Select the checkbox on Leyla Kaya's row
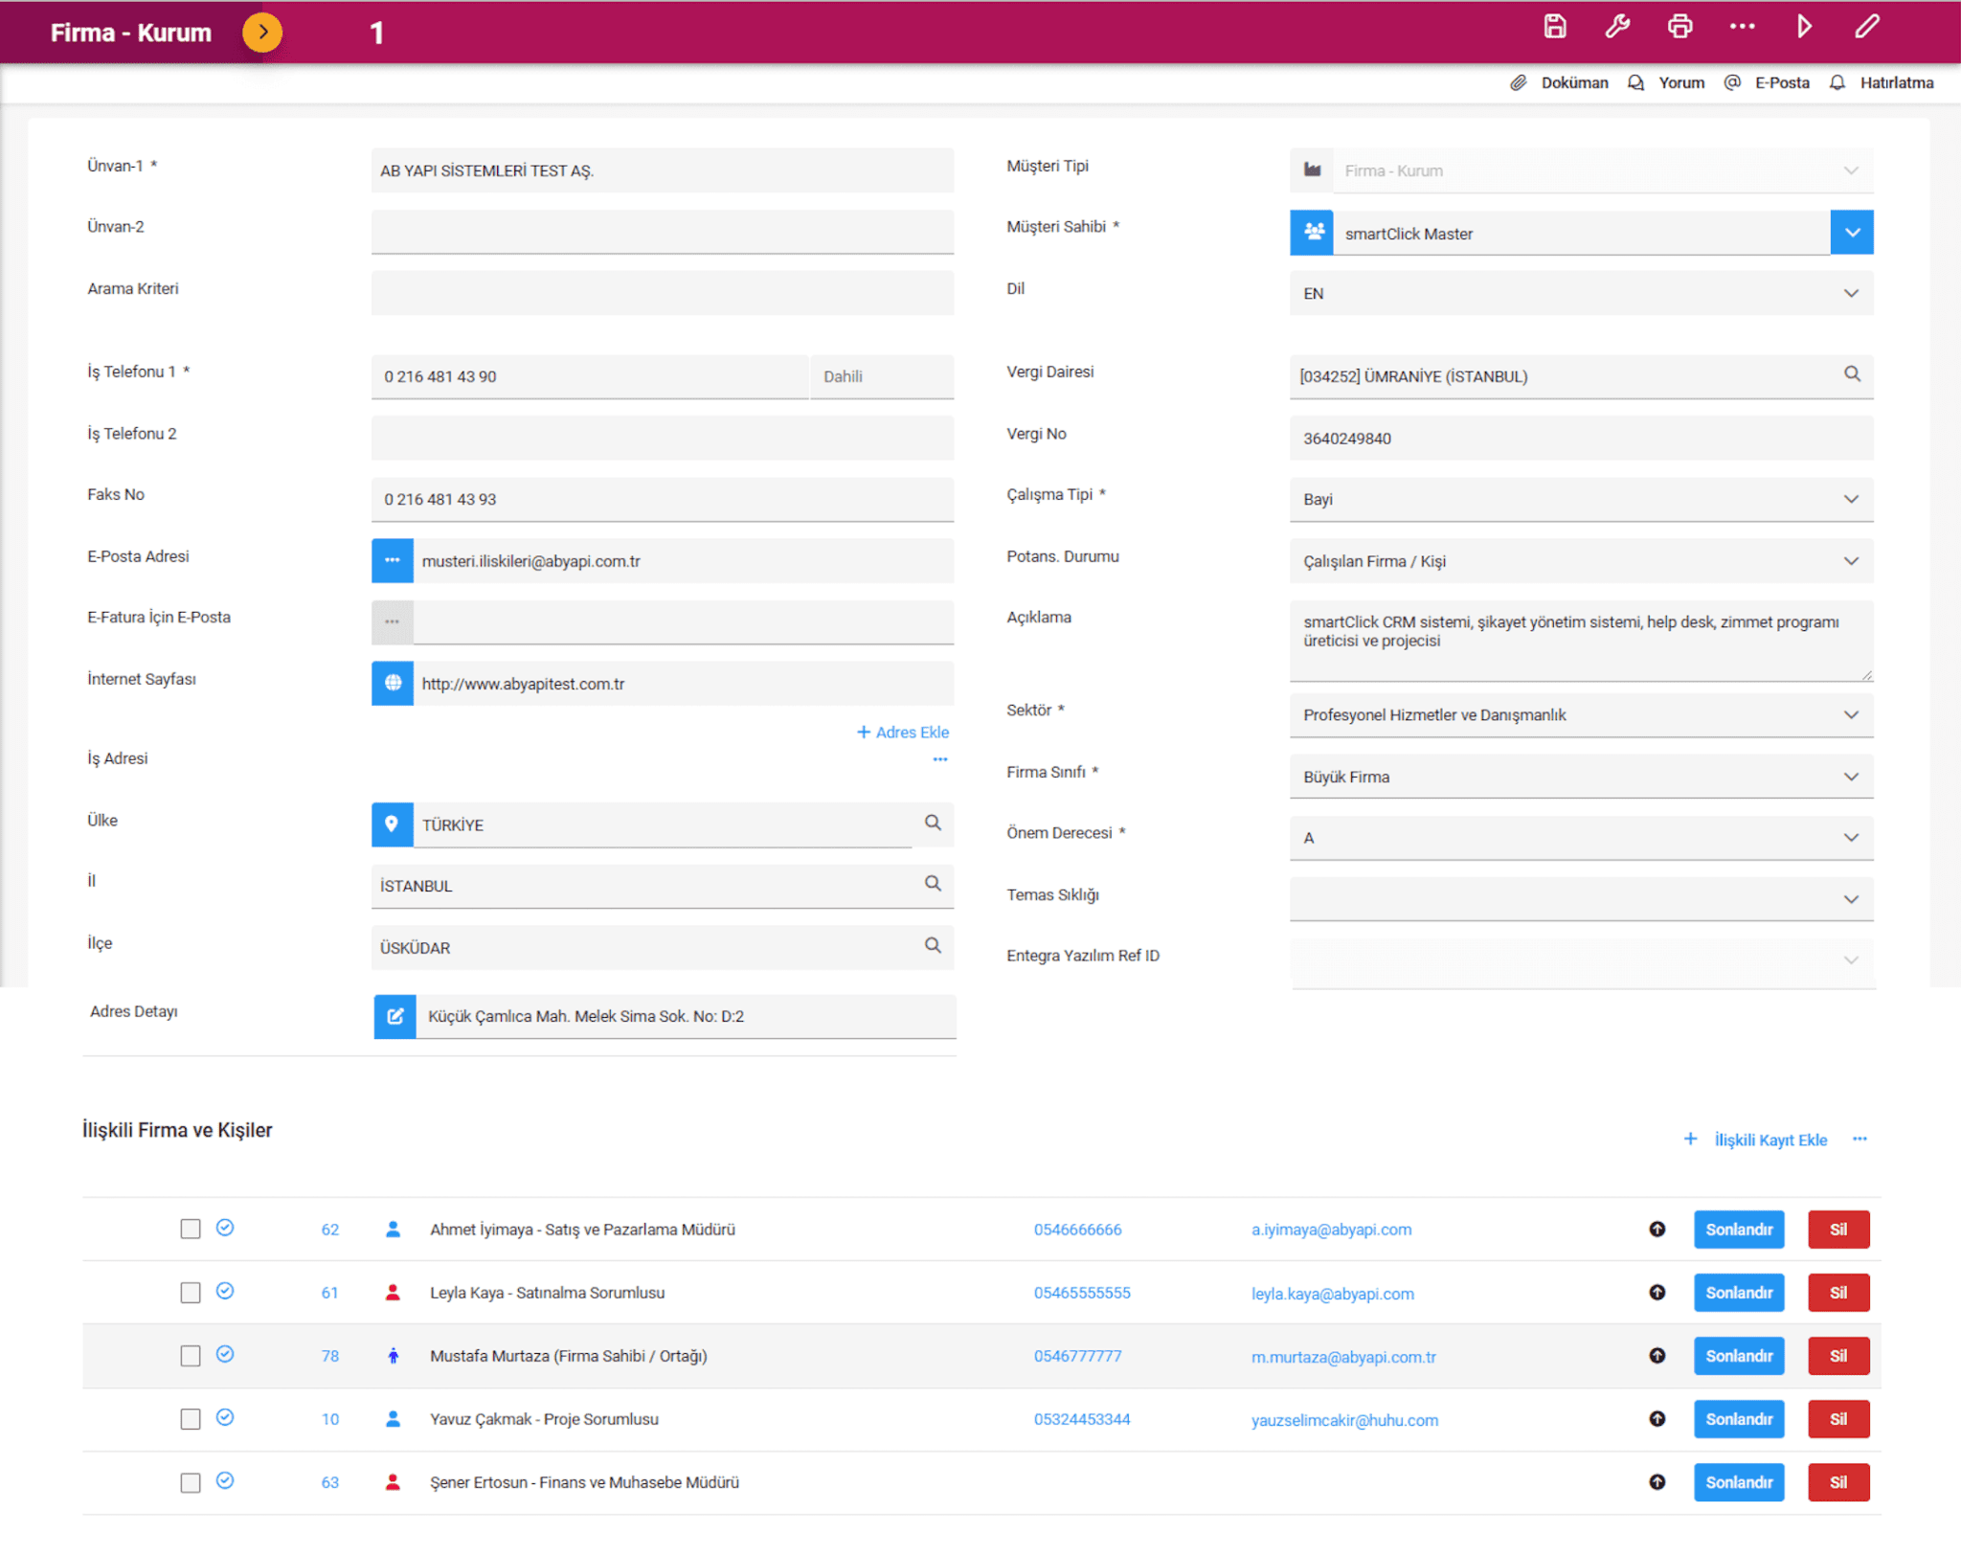This screenshot has width=1961, height=1557. click(190, 1292)
